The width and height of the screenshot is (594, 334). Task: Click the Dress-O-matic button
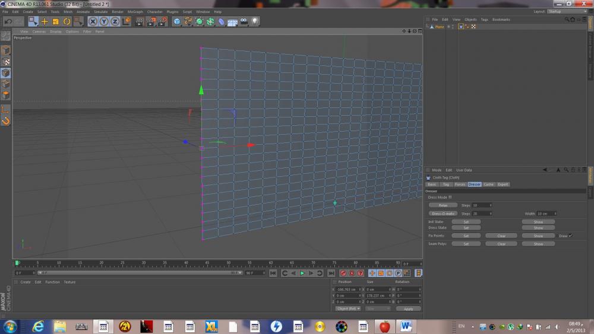(443, 214)
